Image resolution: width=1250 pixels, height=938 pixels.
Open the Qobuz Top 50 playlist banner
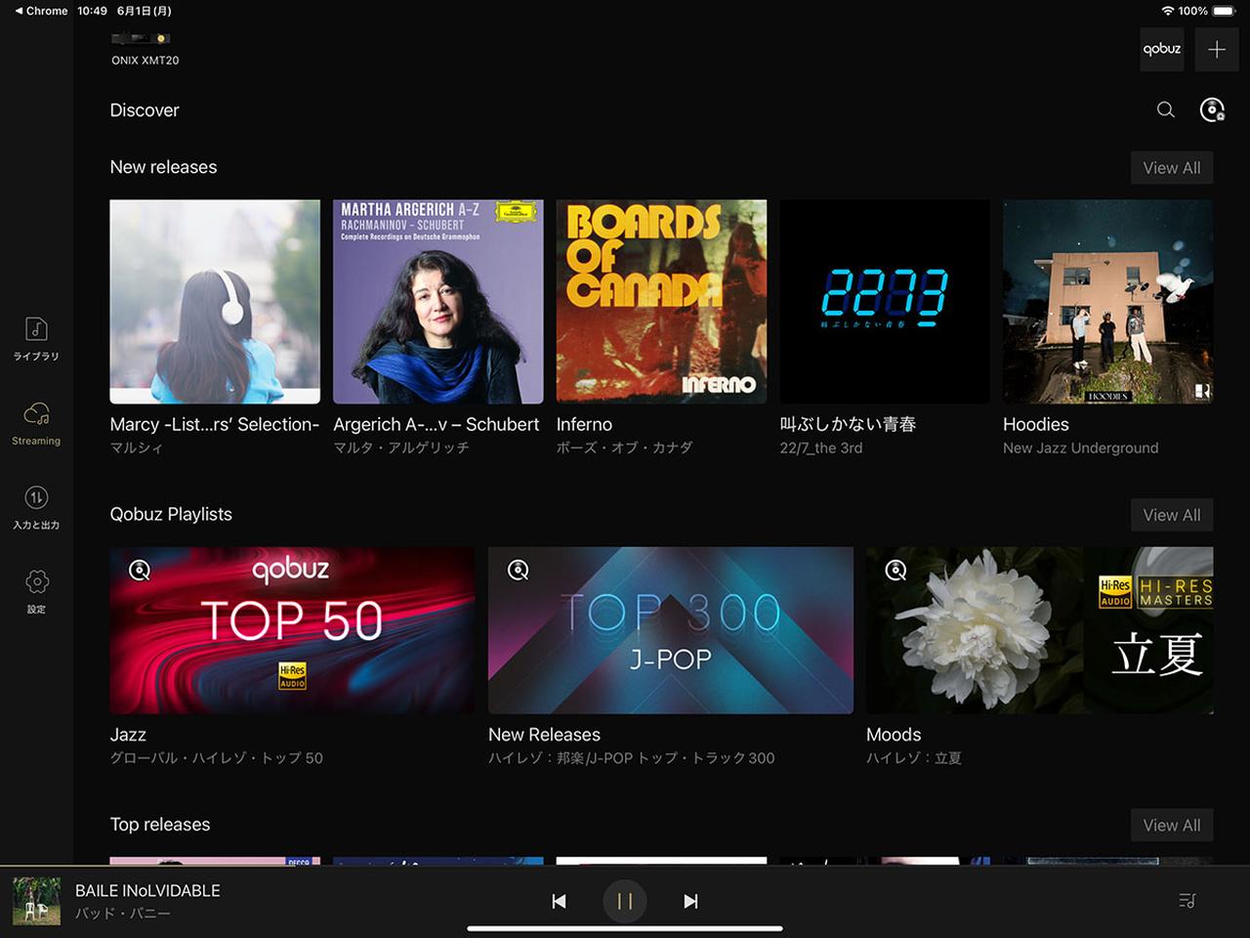(x=292, y=630)
